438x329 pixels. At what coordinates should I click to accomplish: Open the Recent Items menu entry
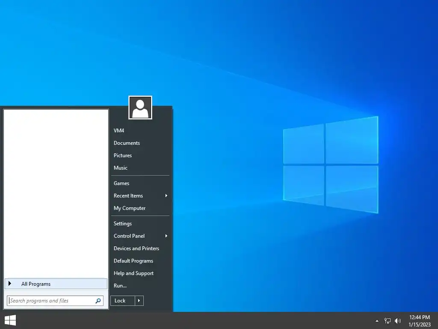pos(140,195)
